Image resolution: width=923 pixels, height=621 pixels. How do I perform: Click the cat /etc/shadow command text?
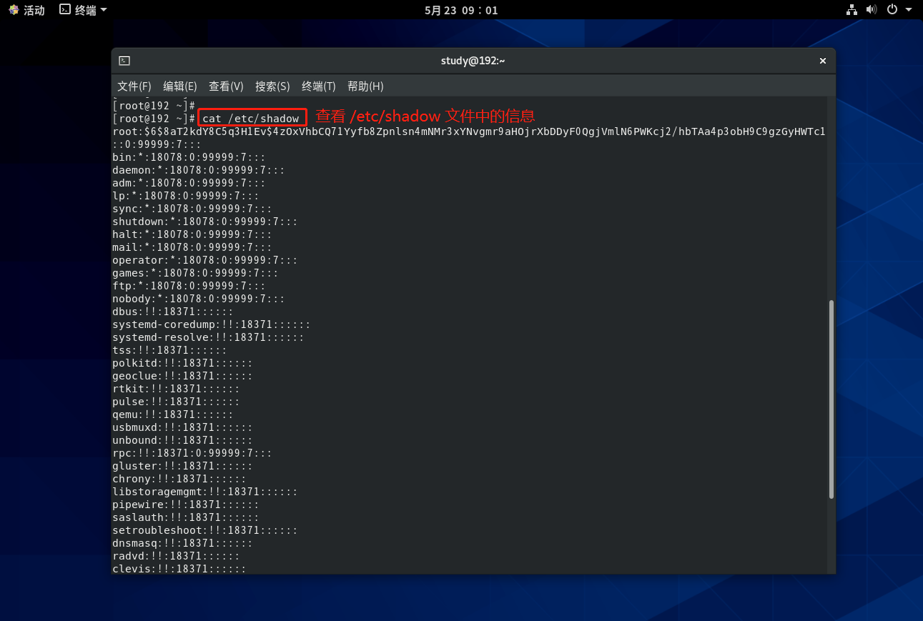pyautogui.click(x=251, y=118)
